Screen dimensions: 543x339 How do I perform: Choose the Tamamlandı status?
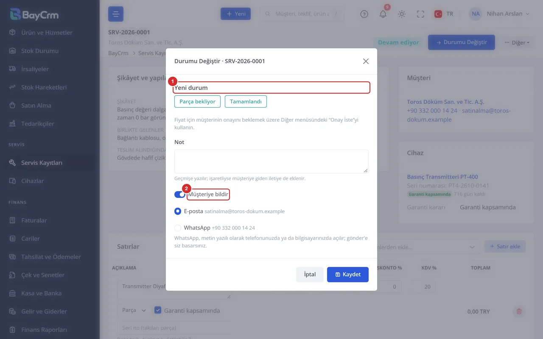[x=246, y=102]
